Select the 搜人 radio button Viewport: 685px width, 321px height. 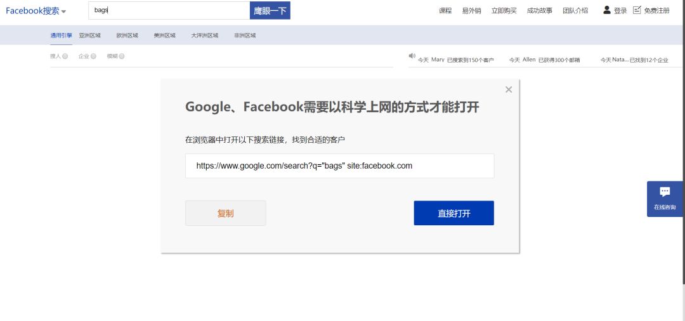coord(65,56)
